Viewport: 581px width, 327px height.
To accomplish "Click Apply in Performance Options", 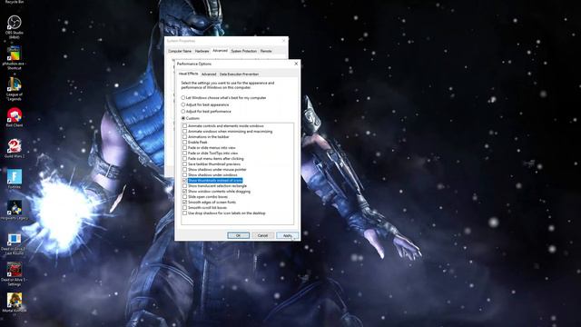I will pyautogui.click(x=287, y=235).
